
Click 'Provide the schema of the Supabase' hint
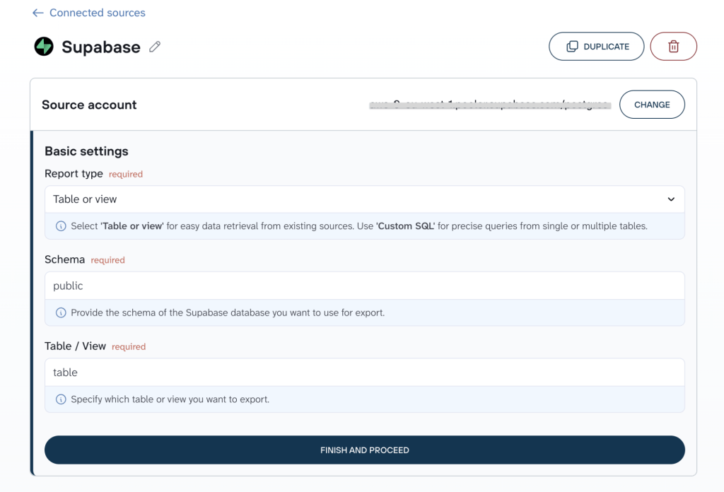coord(228,313)
